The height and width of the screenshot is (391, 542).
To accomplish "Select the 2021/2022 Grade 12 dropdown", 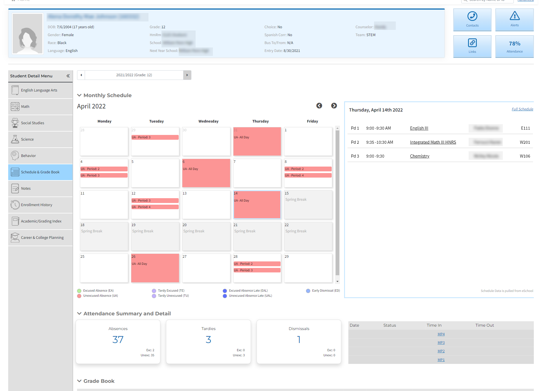I will tap(134, 75).
